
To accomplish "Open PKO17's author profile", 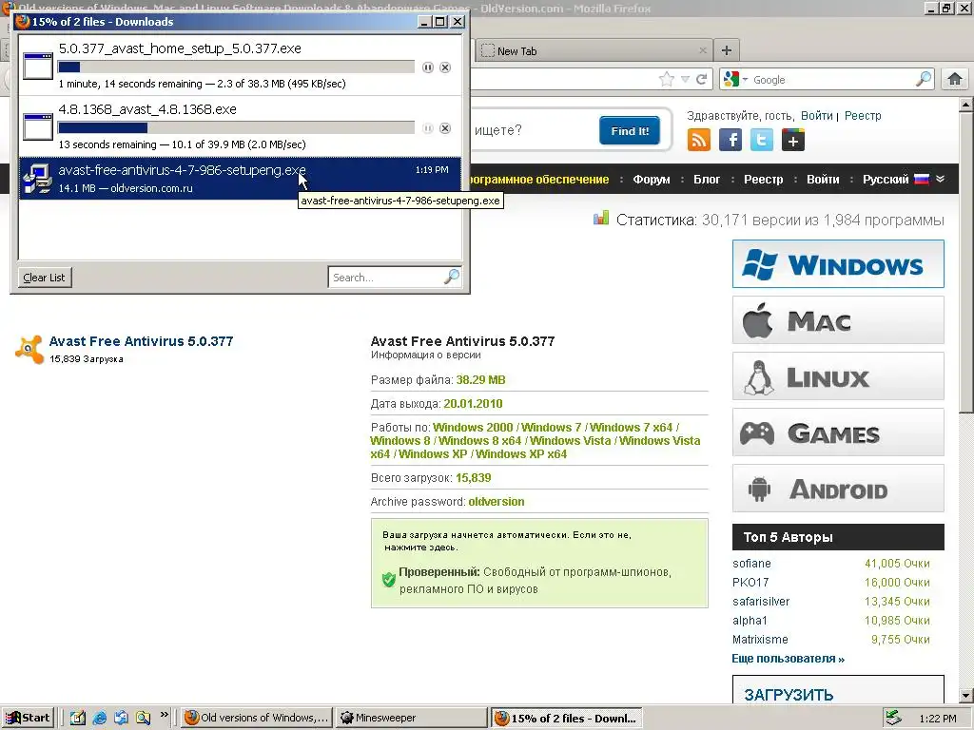I will 750,583.
